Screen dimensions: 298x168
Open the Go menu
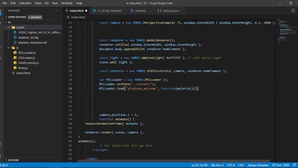pos(47,3)
